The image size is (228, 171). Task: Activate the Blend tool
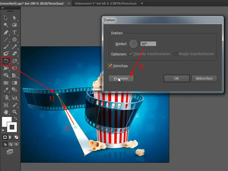pyautogui.click(x=15, y=90)
